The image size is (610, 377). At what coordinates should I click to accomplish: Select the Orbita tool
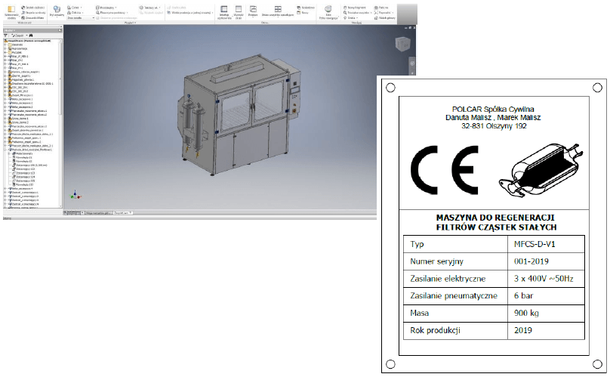tap(350, 17)
